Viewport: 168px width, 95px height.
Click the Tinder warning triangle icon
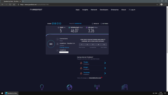point(81,63)
